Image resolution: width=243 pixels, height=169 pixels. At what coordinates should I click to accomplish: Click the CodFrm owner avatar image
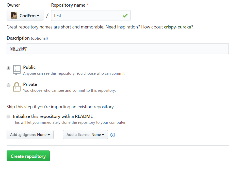pyautogui.click(x=14, y=16)
